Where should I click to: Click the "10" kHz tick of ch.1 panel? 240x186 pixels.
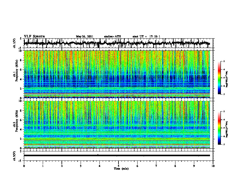coord(20,51)
